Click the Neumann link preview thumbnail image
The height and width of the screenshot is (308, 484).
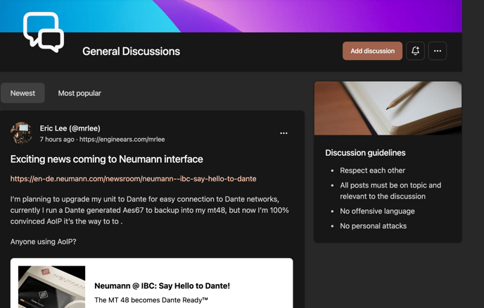click(x=51, y=287)
